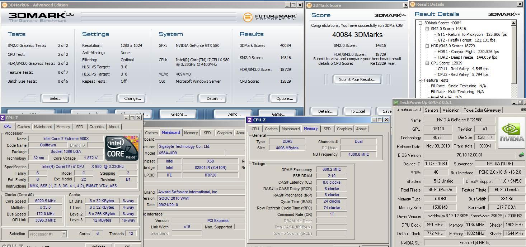Click the Game... button in 3DMark06
Viewport: 526px width, 247px height.
[x=278, y=114]
